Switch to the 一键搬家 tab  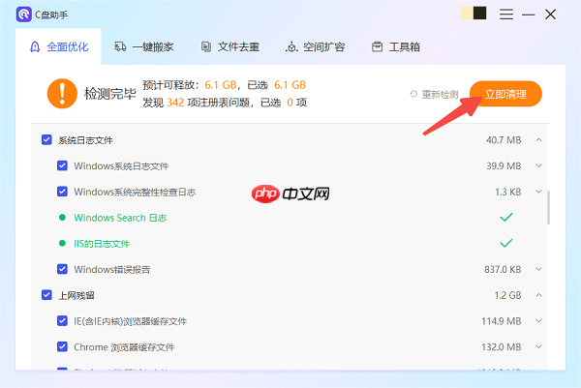(143, 46)
